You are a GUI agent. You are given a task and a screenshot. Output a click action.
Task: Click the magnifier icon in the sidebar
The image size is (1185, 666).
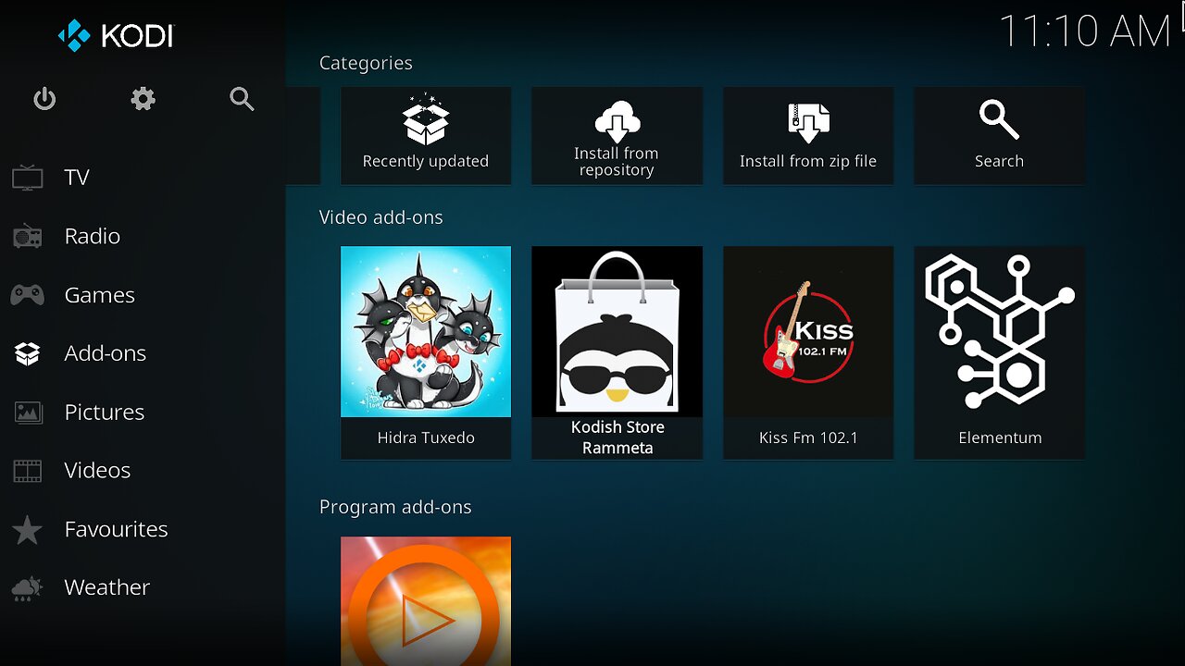click(242, 99)
